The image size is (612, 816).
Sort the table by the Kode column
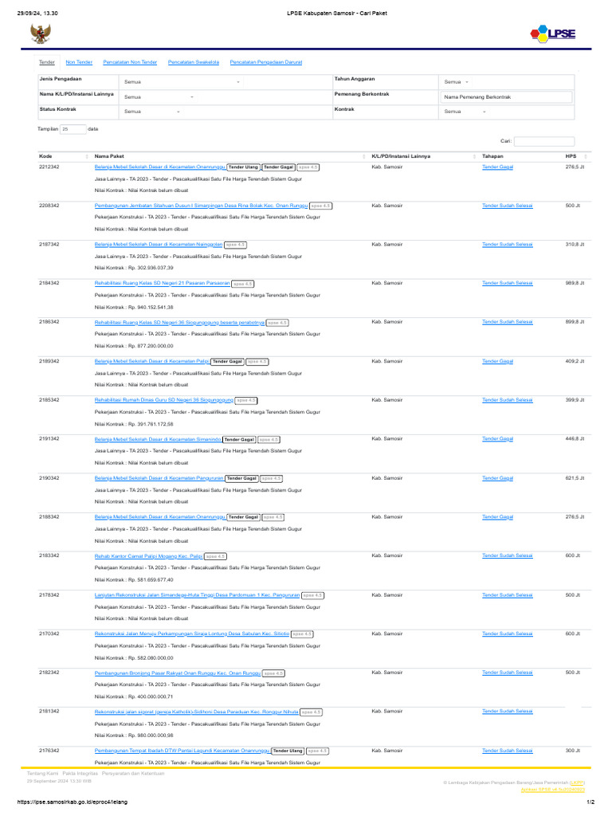(x=63, y=156)
